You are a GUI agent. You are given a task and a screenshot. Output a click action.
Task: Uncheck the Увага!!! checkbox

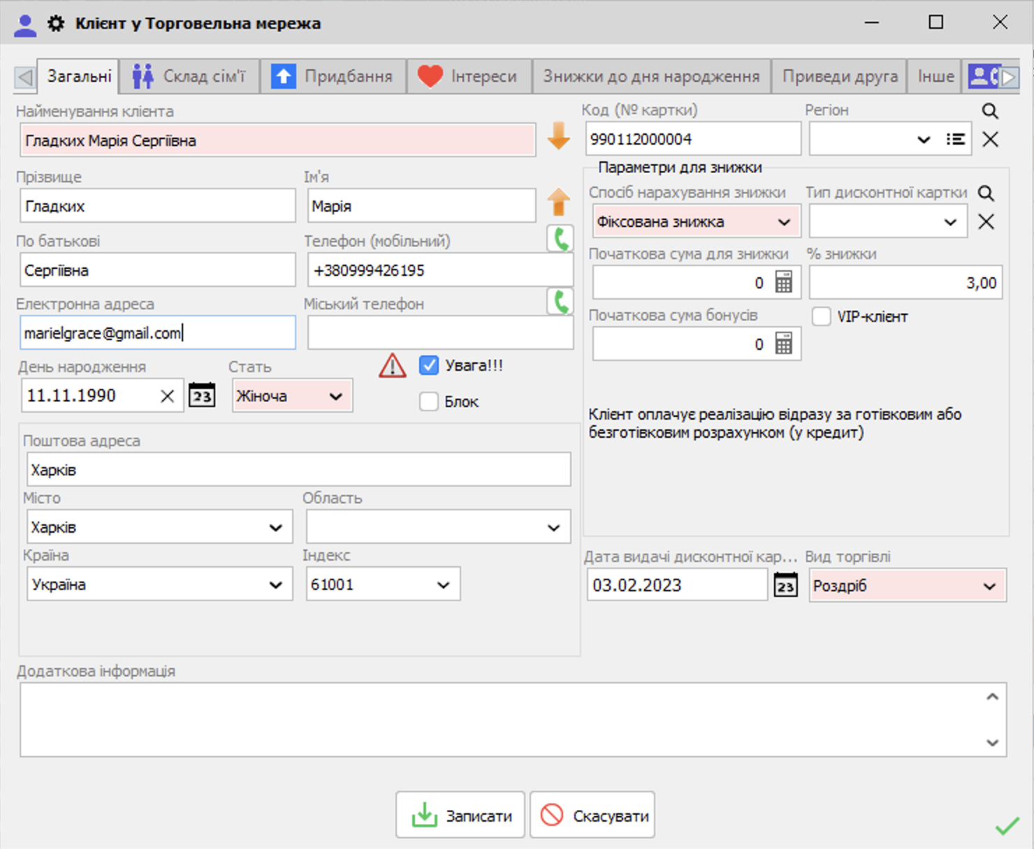click(x=429, y=365)
